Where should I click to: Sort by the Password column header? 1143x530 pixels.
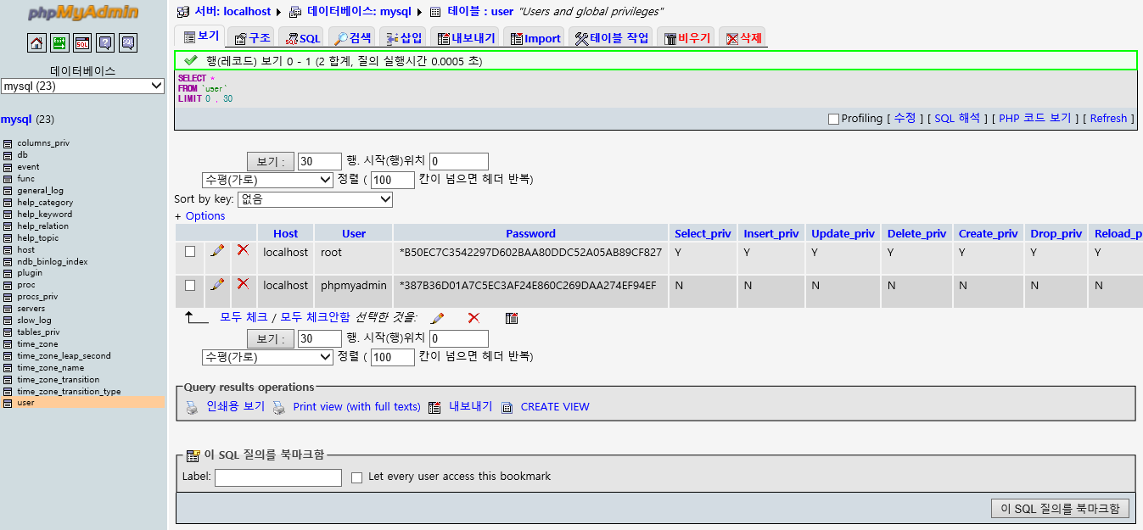click(530, 234)
